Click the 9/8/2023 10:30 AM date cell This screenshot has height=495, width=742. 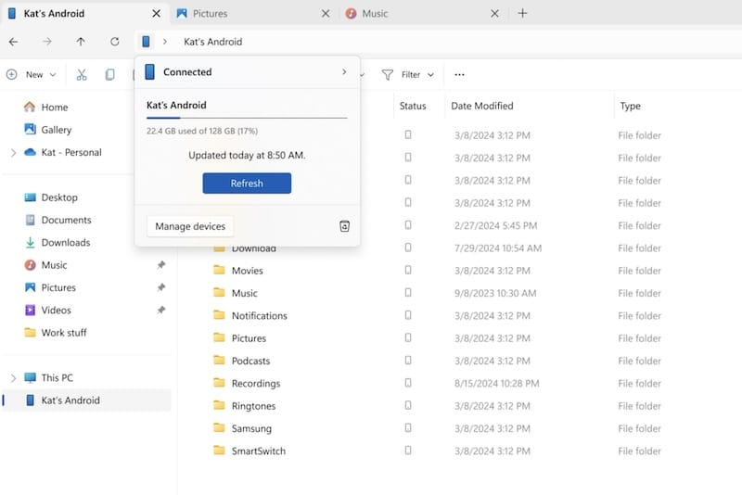coord(495,293)
